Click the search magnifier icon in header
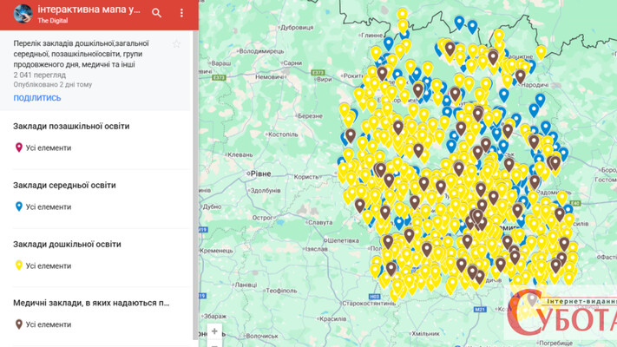 [157, 13]
